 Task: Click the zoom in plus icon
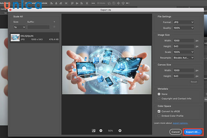(120, 131)
